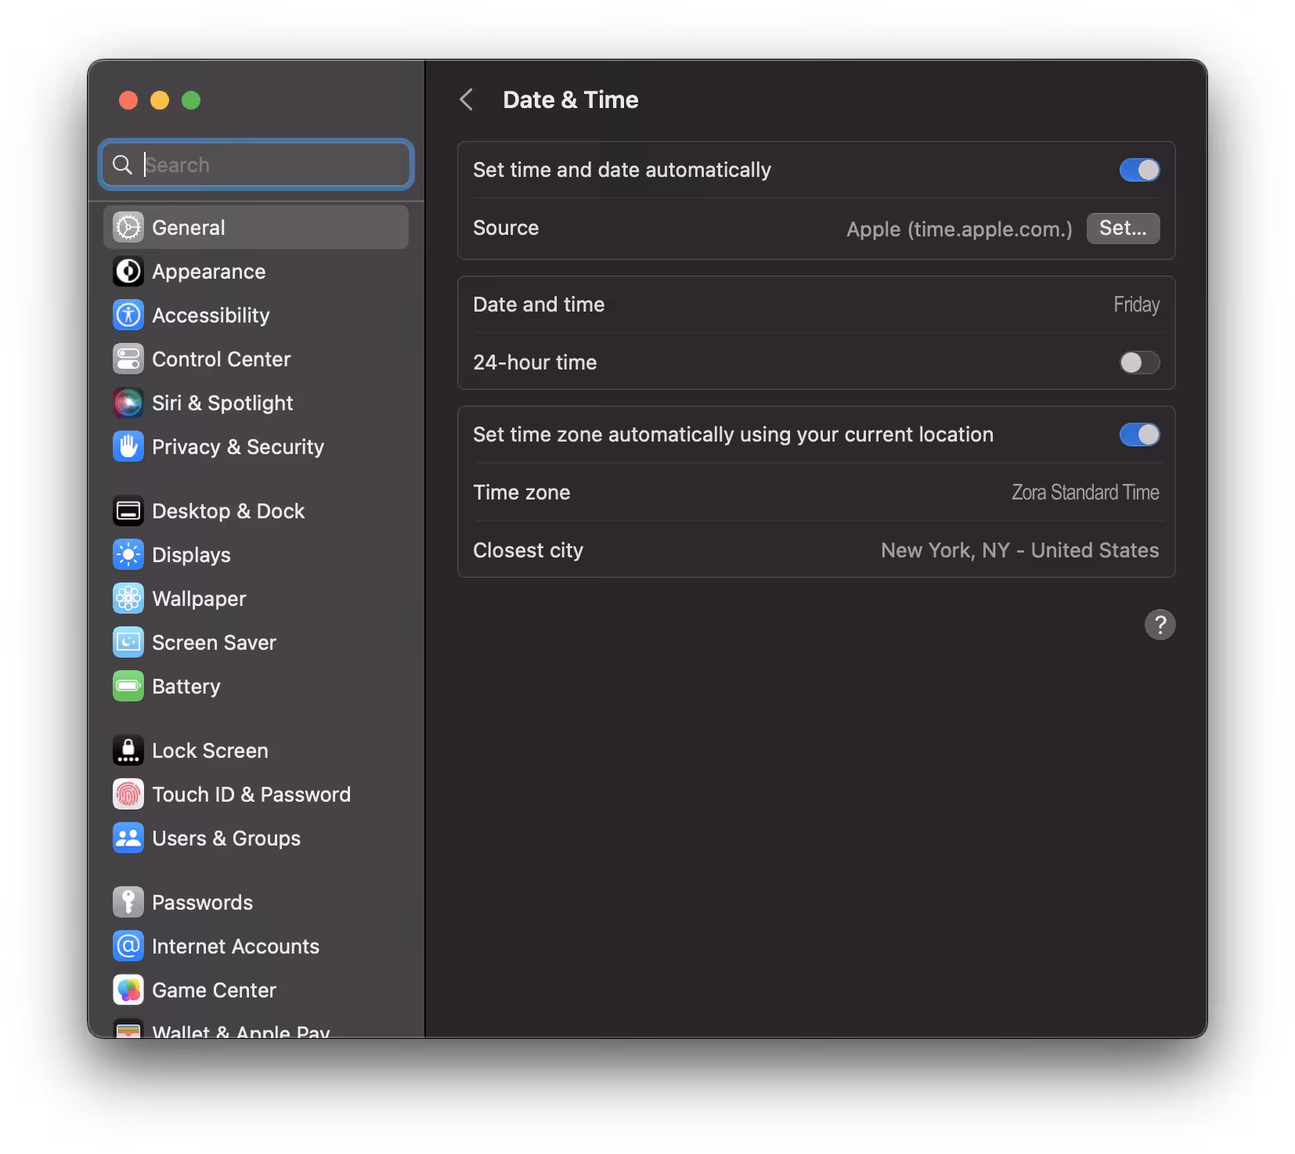1295x1154 pixels.
Task: Select the Desktop & Dock icon
Action: [128, 510]
